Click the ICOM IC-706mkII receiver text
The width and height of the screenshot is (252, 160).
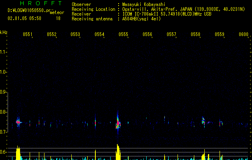[141, 14]
